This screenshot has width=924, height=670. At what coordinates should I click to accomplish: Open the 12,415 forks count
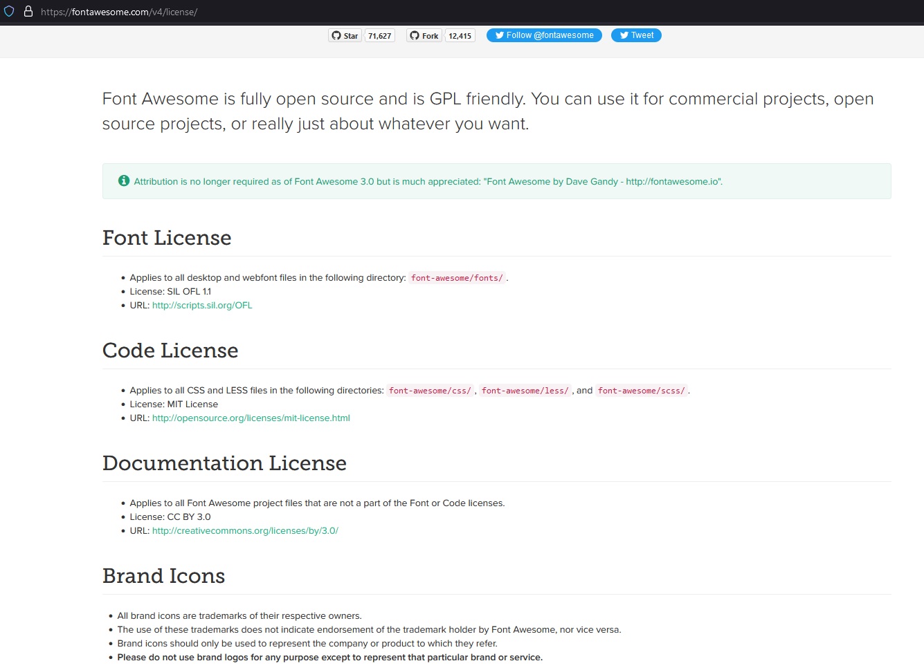click(460, 36)
